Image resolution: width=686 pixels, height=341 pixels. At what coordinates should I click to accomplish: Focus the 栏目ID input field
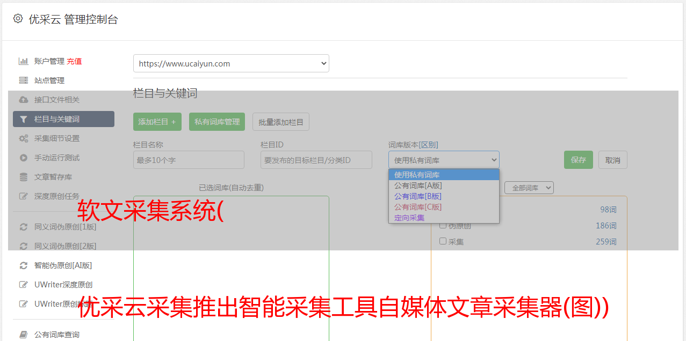(x=316, y=160)
